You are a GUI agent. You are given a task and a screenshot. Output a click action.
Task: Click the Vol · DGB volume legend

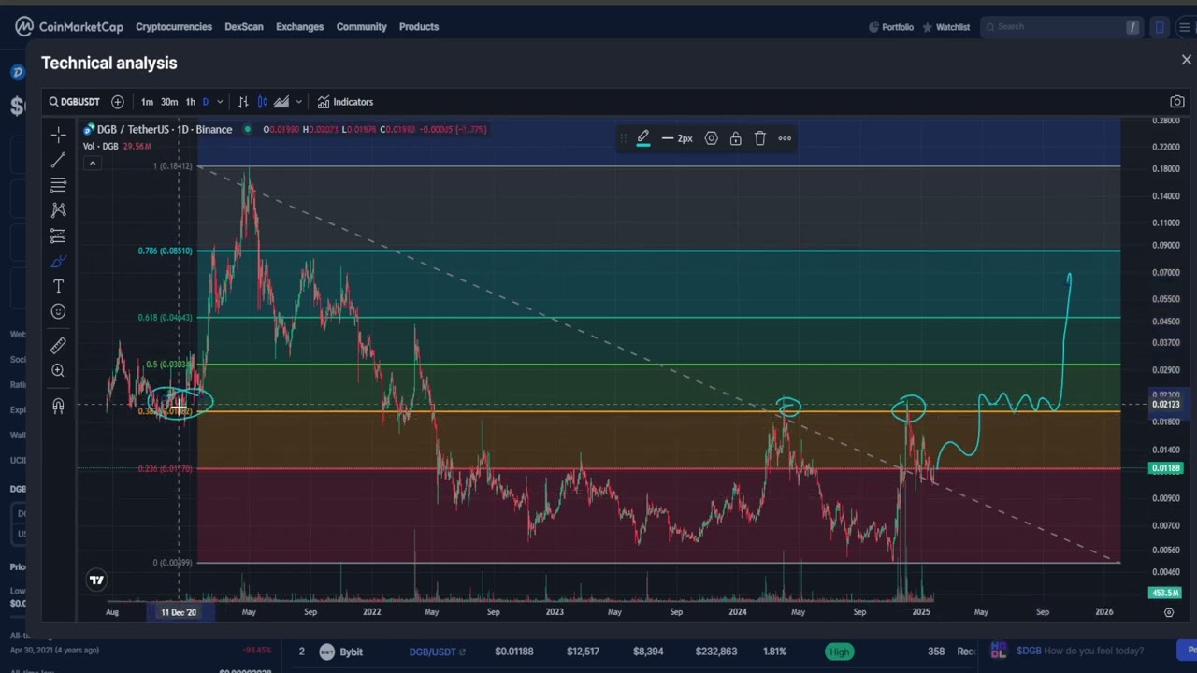[x=101, y=146]
